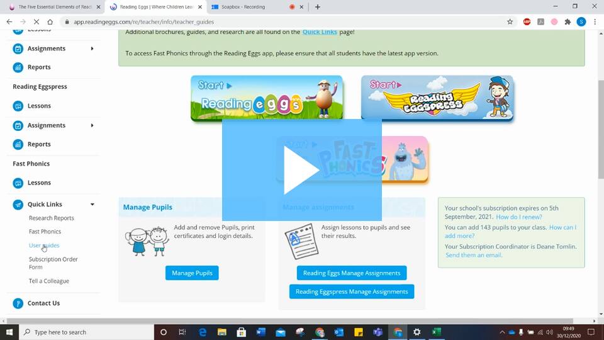Collapse the Quick Links dropdown arrow

coord(92,204)
